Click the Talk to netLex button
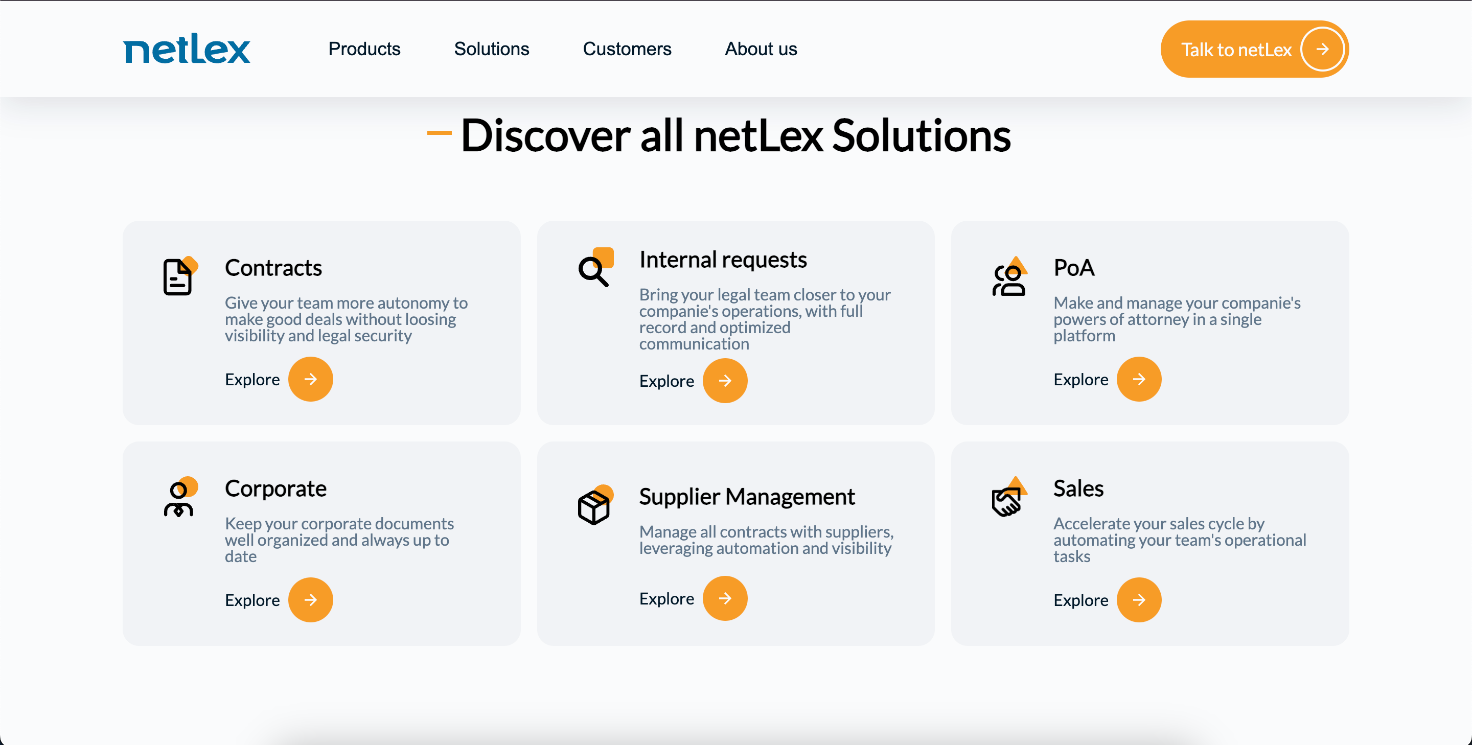This screenshot has width=1472, height=745. click(1254, 49)
